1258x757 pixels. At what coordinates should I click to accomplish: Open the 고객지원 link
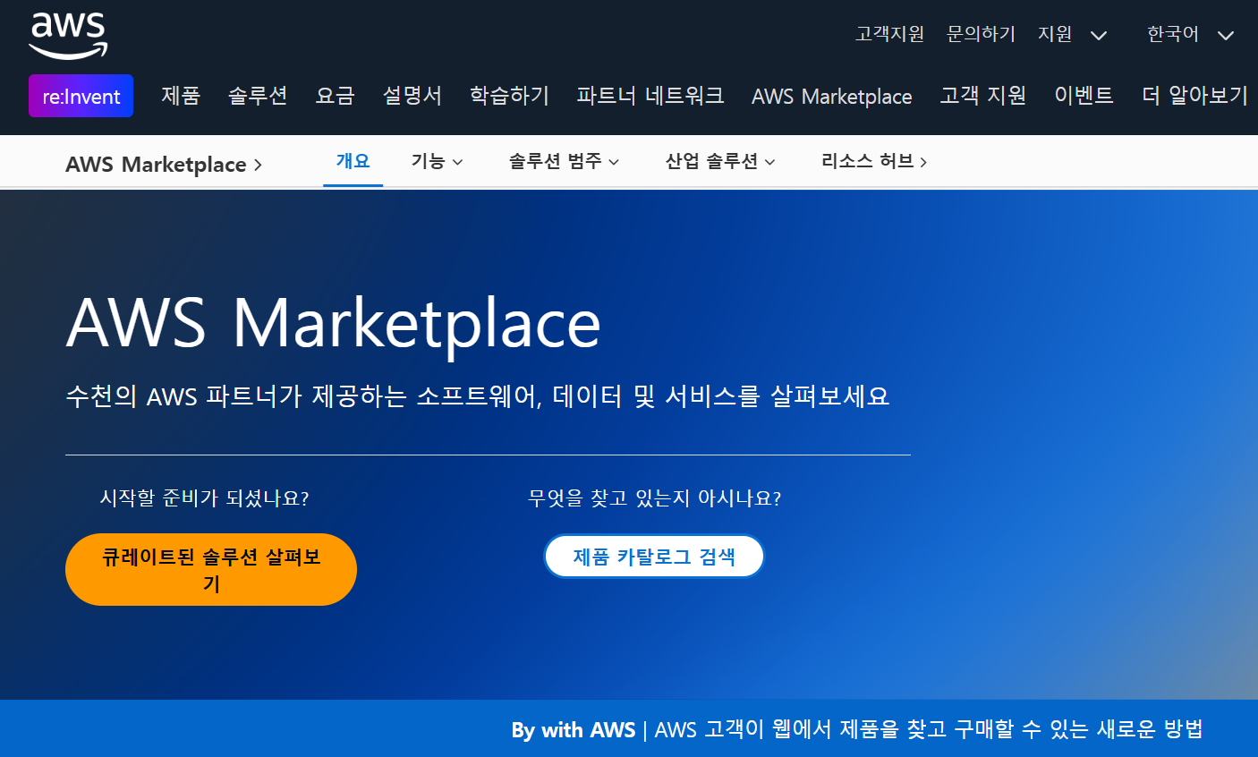(x=888, y=34)
